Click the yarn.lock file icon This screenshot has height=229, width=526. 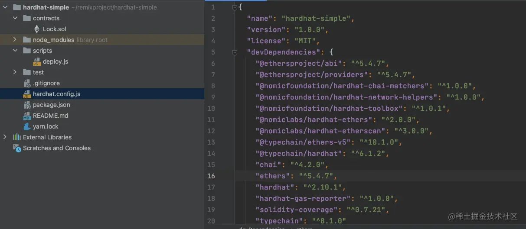click(x=27, y=126)
